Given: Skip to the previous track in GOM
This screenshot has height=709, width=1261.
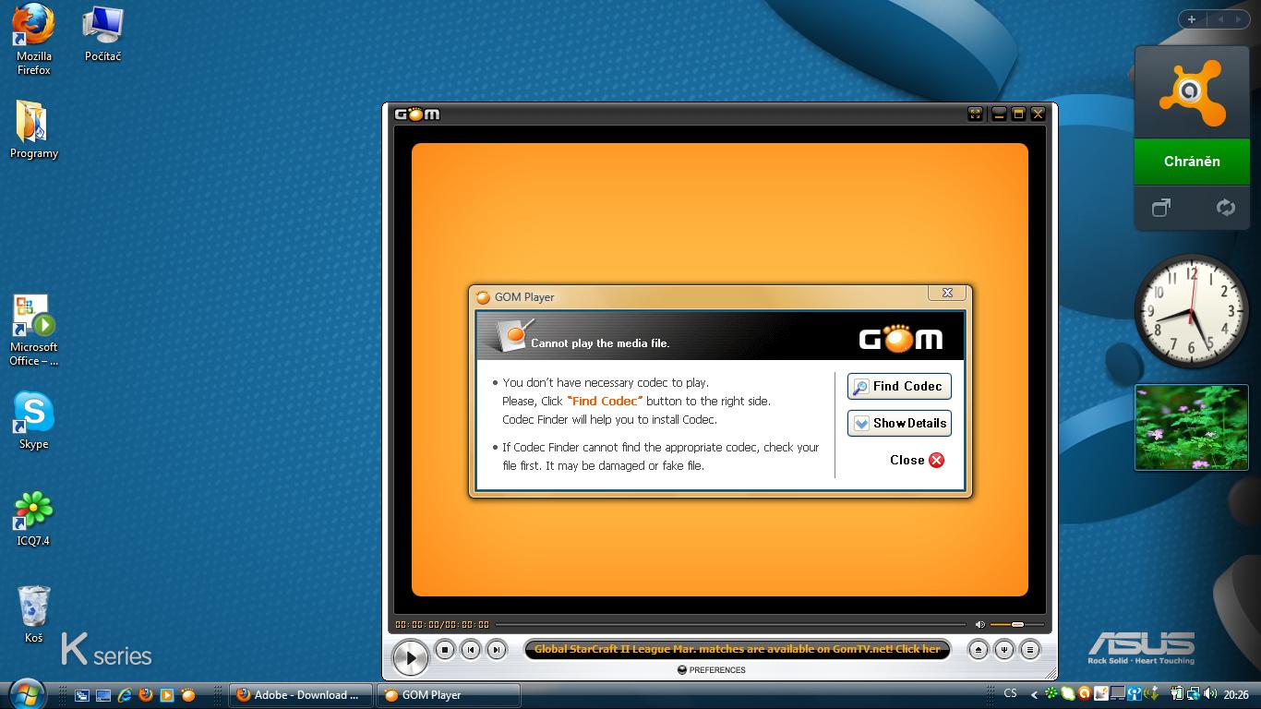Looking at the screenshot, I should (x=470, y=650).
